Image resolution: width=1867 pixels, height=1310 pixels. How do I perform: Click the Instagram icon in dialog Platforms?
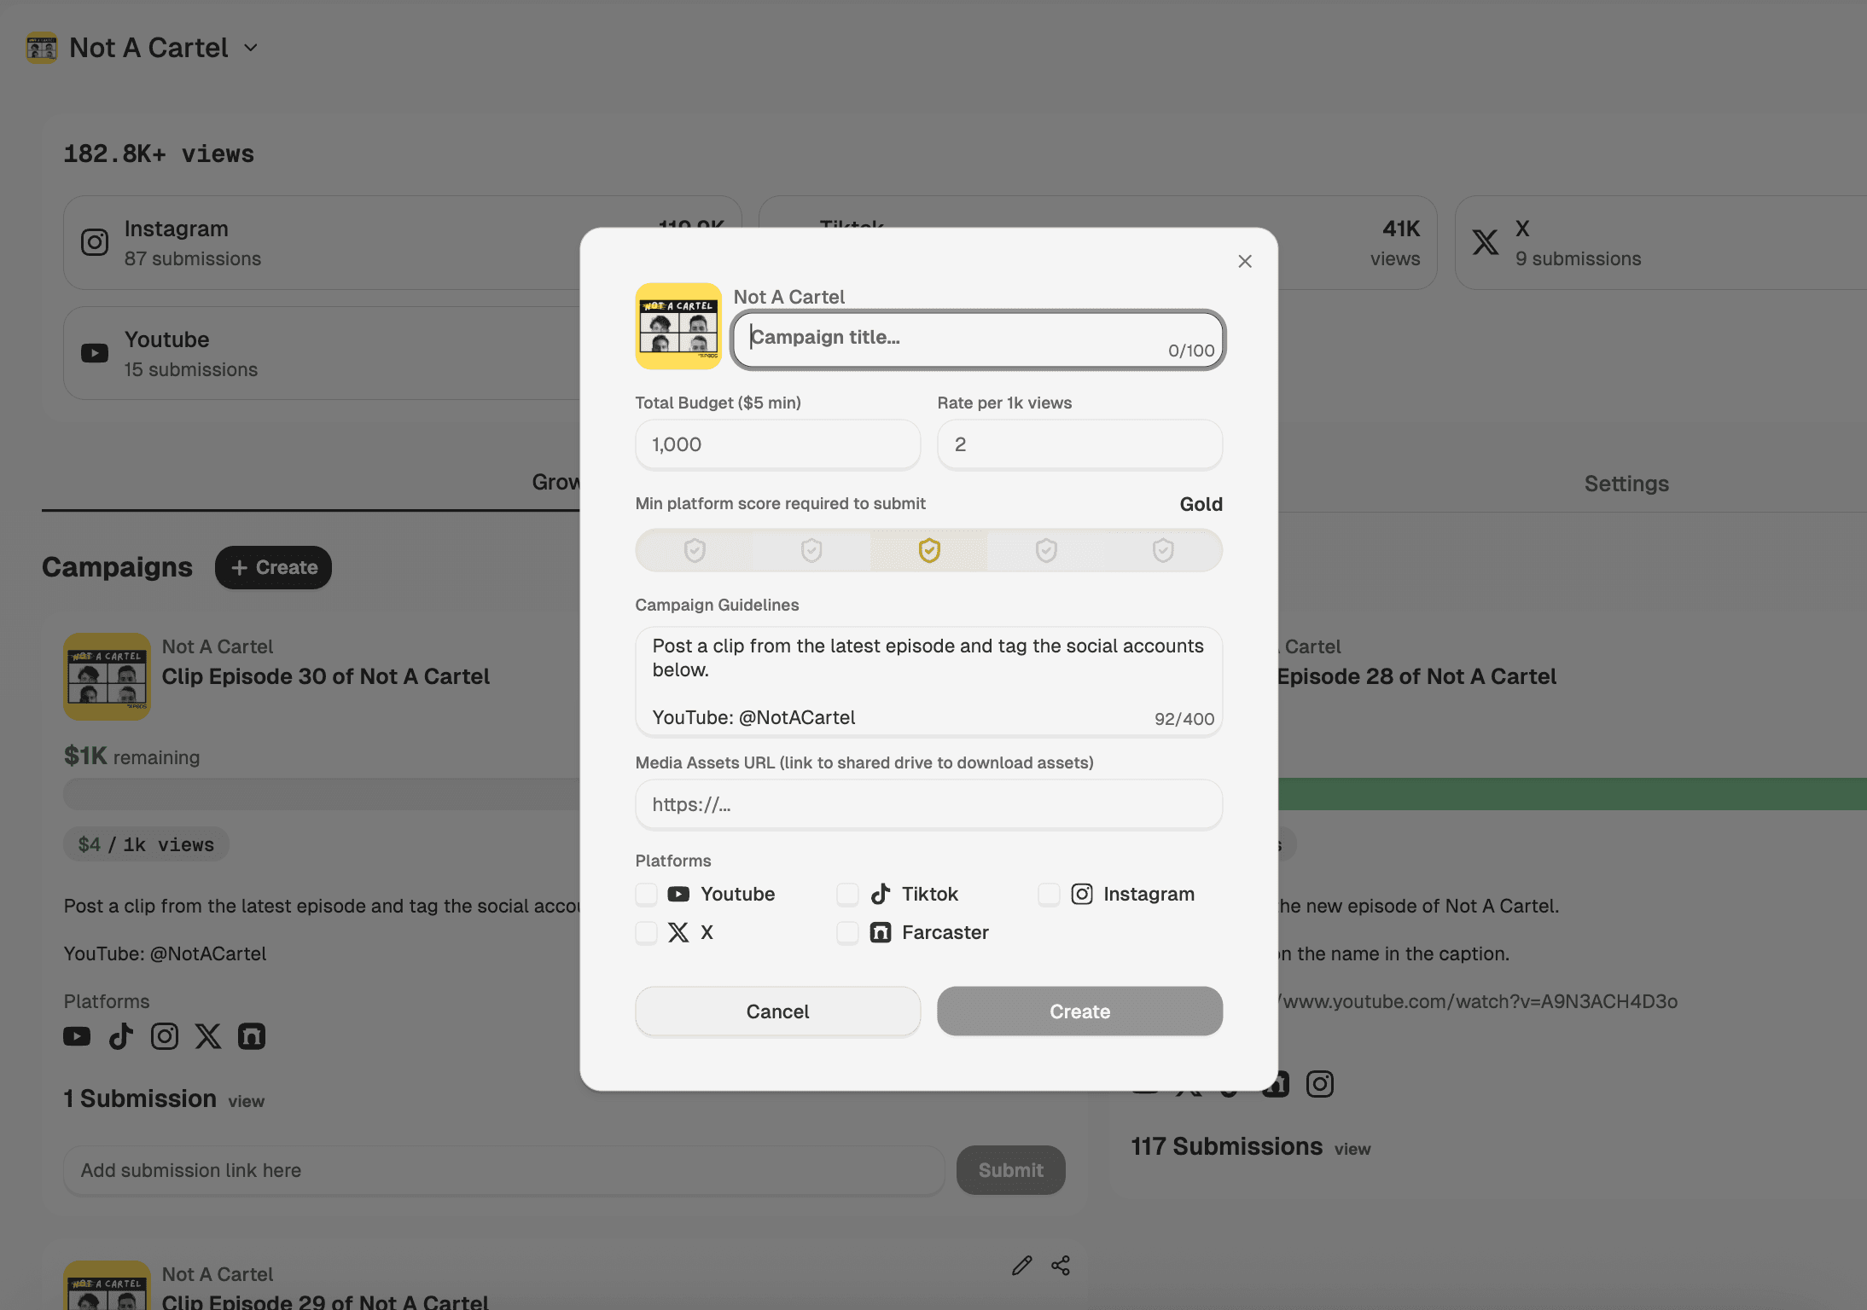tap(1082, 894)
